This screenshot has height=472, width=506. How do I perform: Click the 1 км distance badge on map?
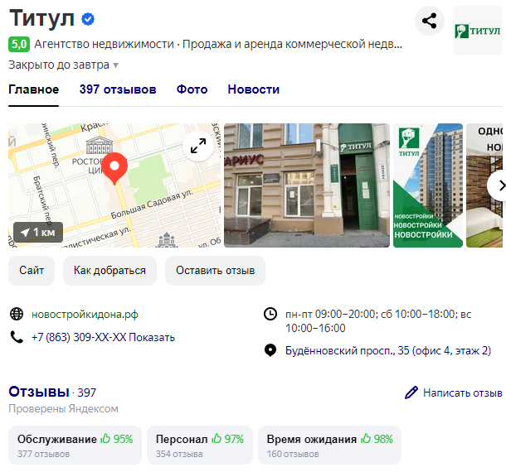point(38,232)
